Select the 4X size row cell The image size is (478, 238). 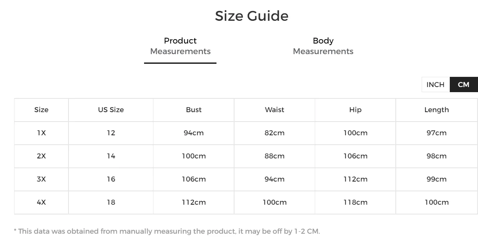tap(41, 202)
